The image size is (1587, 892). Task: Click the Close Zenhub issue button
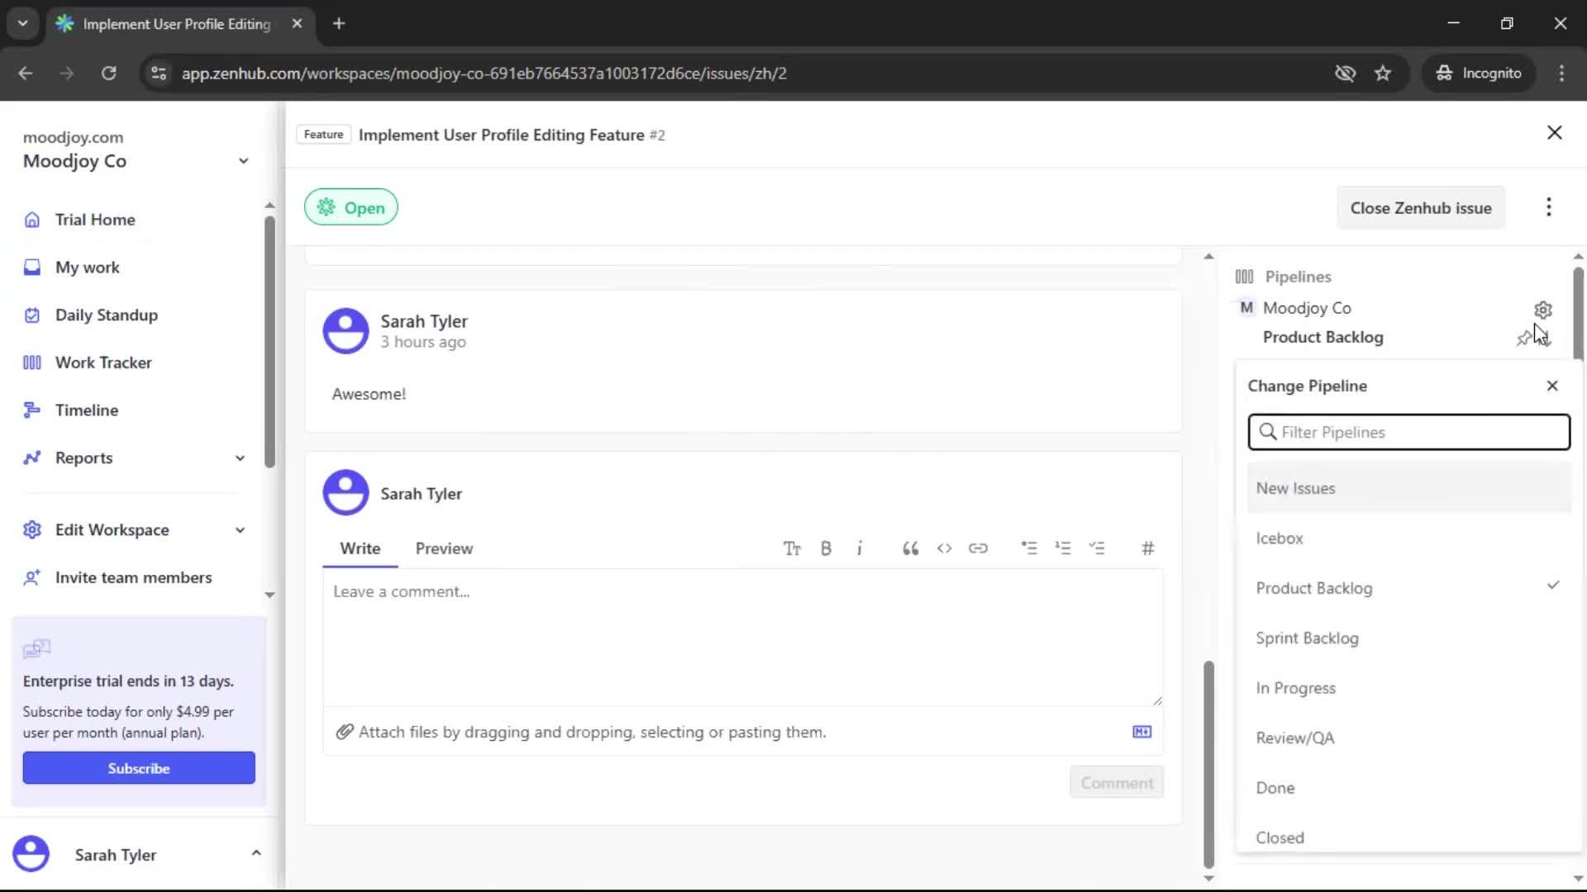click(1421, 207)
